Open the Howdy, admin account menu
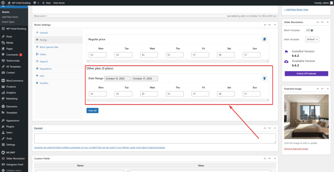334x172 pixels. (323, 3)
